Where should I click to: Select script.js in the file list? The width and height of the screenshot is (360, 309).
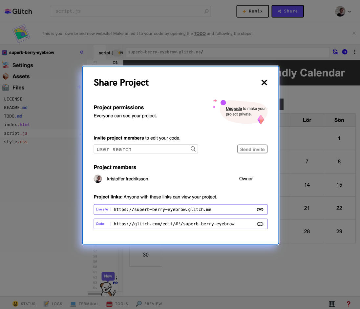[16, 133]
